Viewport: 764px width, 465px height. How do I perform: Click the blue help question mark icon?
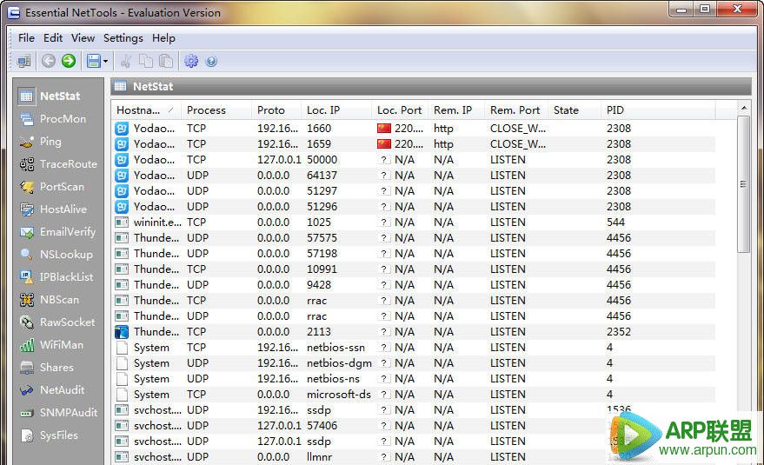pos(211,62)
